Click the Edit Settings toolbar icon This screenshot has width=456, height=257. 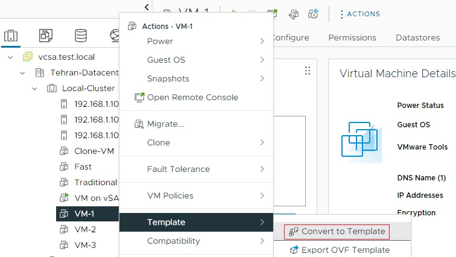(293, 13)
